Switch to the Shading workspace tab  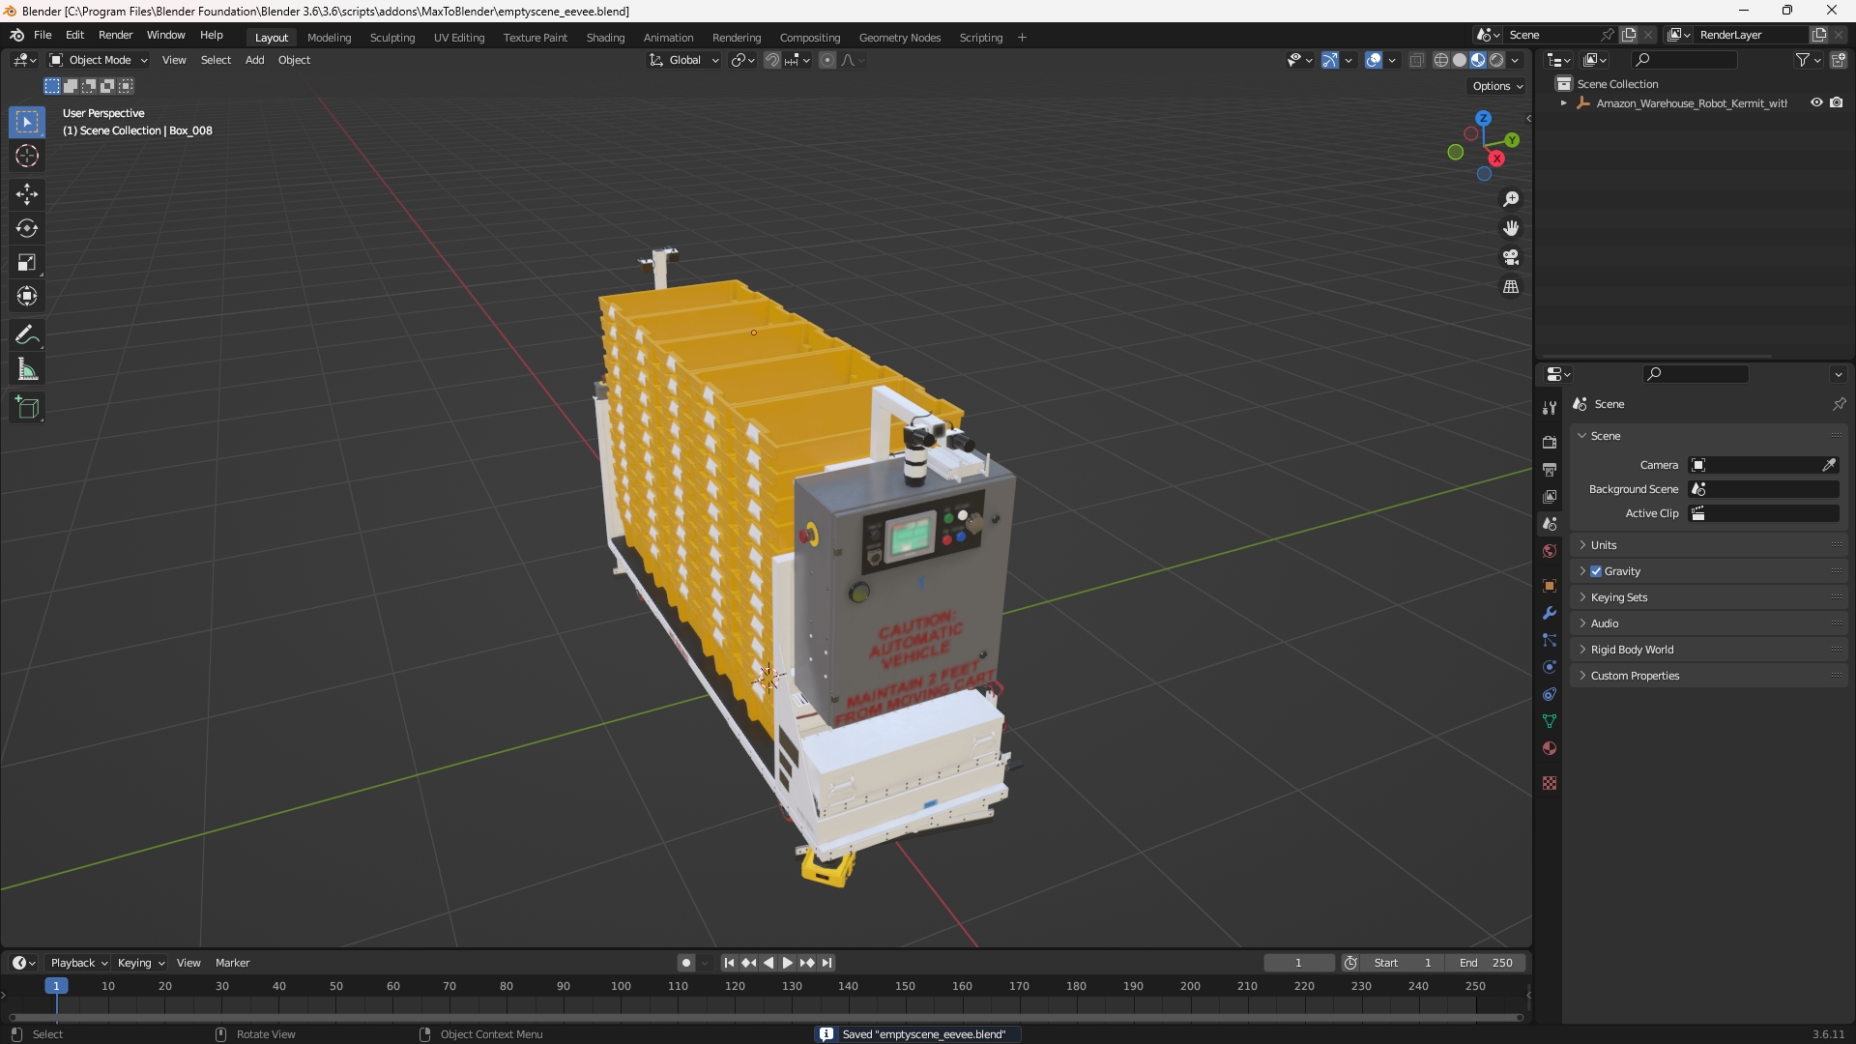pos(605,38)
